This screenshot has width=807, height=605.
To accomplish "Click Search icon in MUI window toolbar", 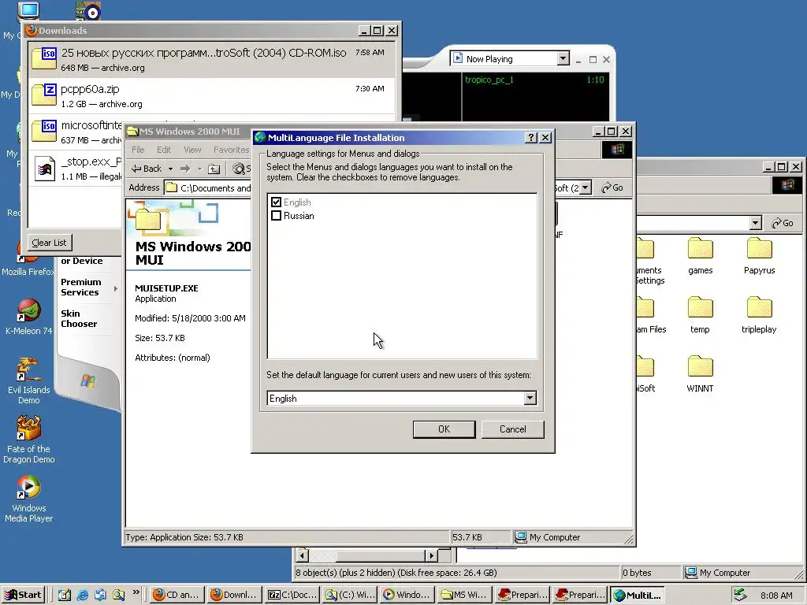I will click(239, 169).
